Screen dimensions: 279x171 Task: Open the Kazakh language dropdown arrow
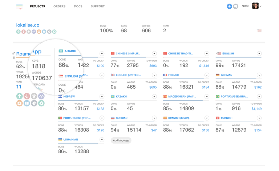[x=154, y=97]
